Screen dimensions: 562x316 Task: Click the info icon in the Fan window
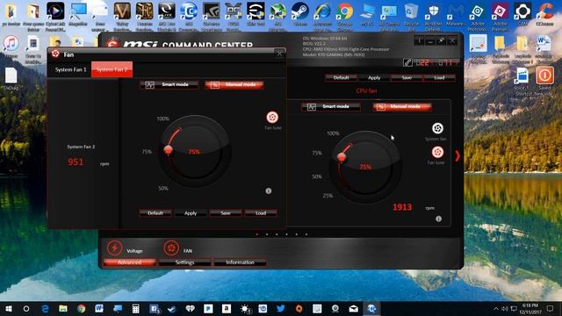point(269,191)
